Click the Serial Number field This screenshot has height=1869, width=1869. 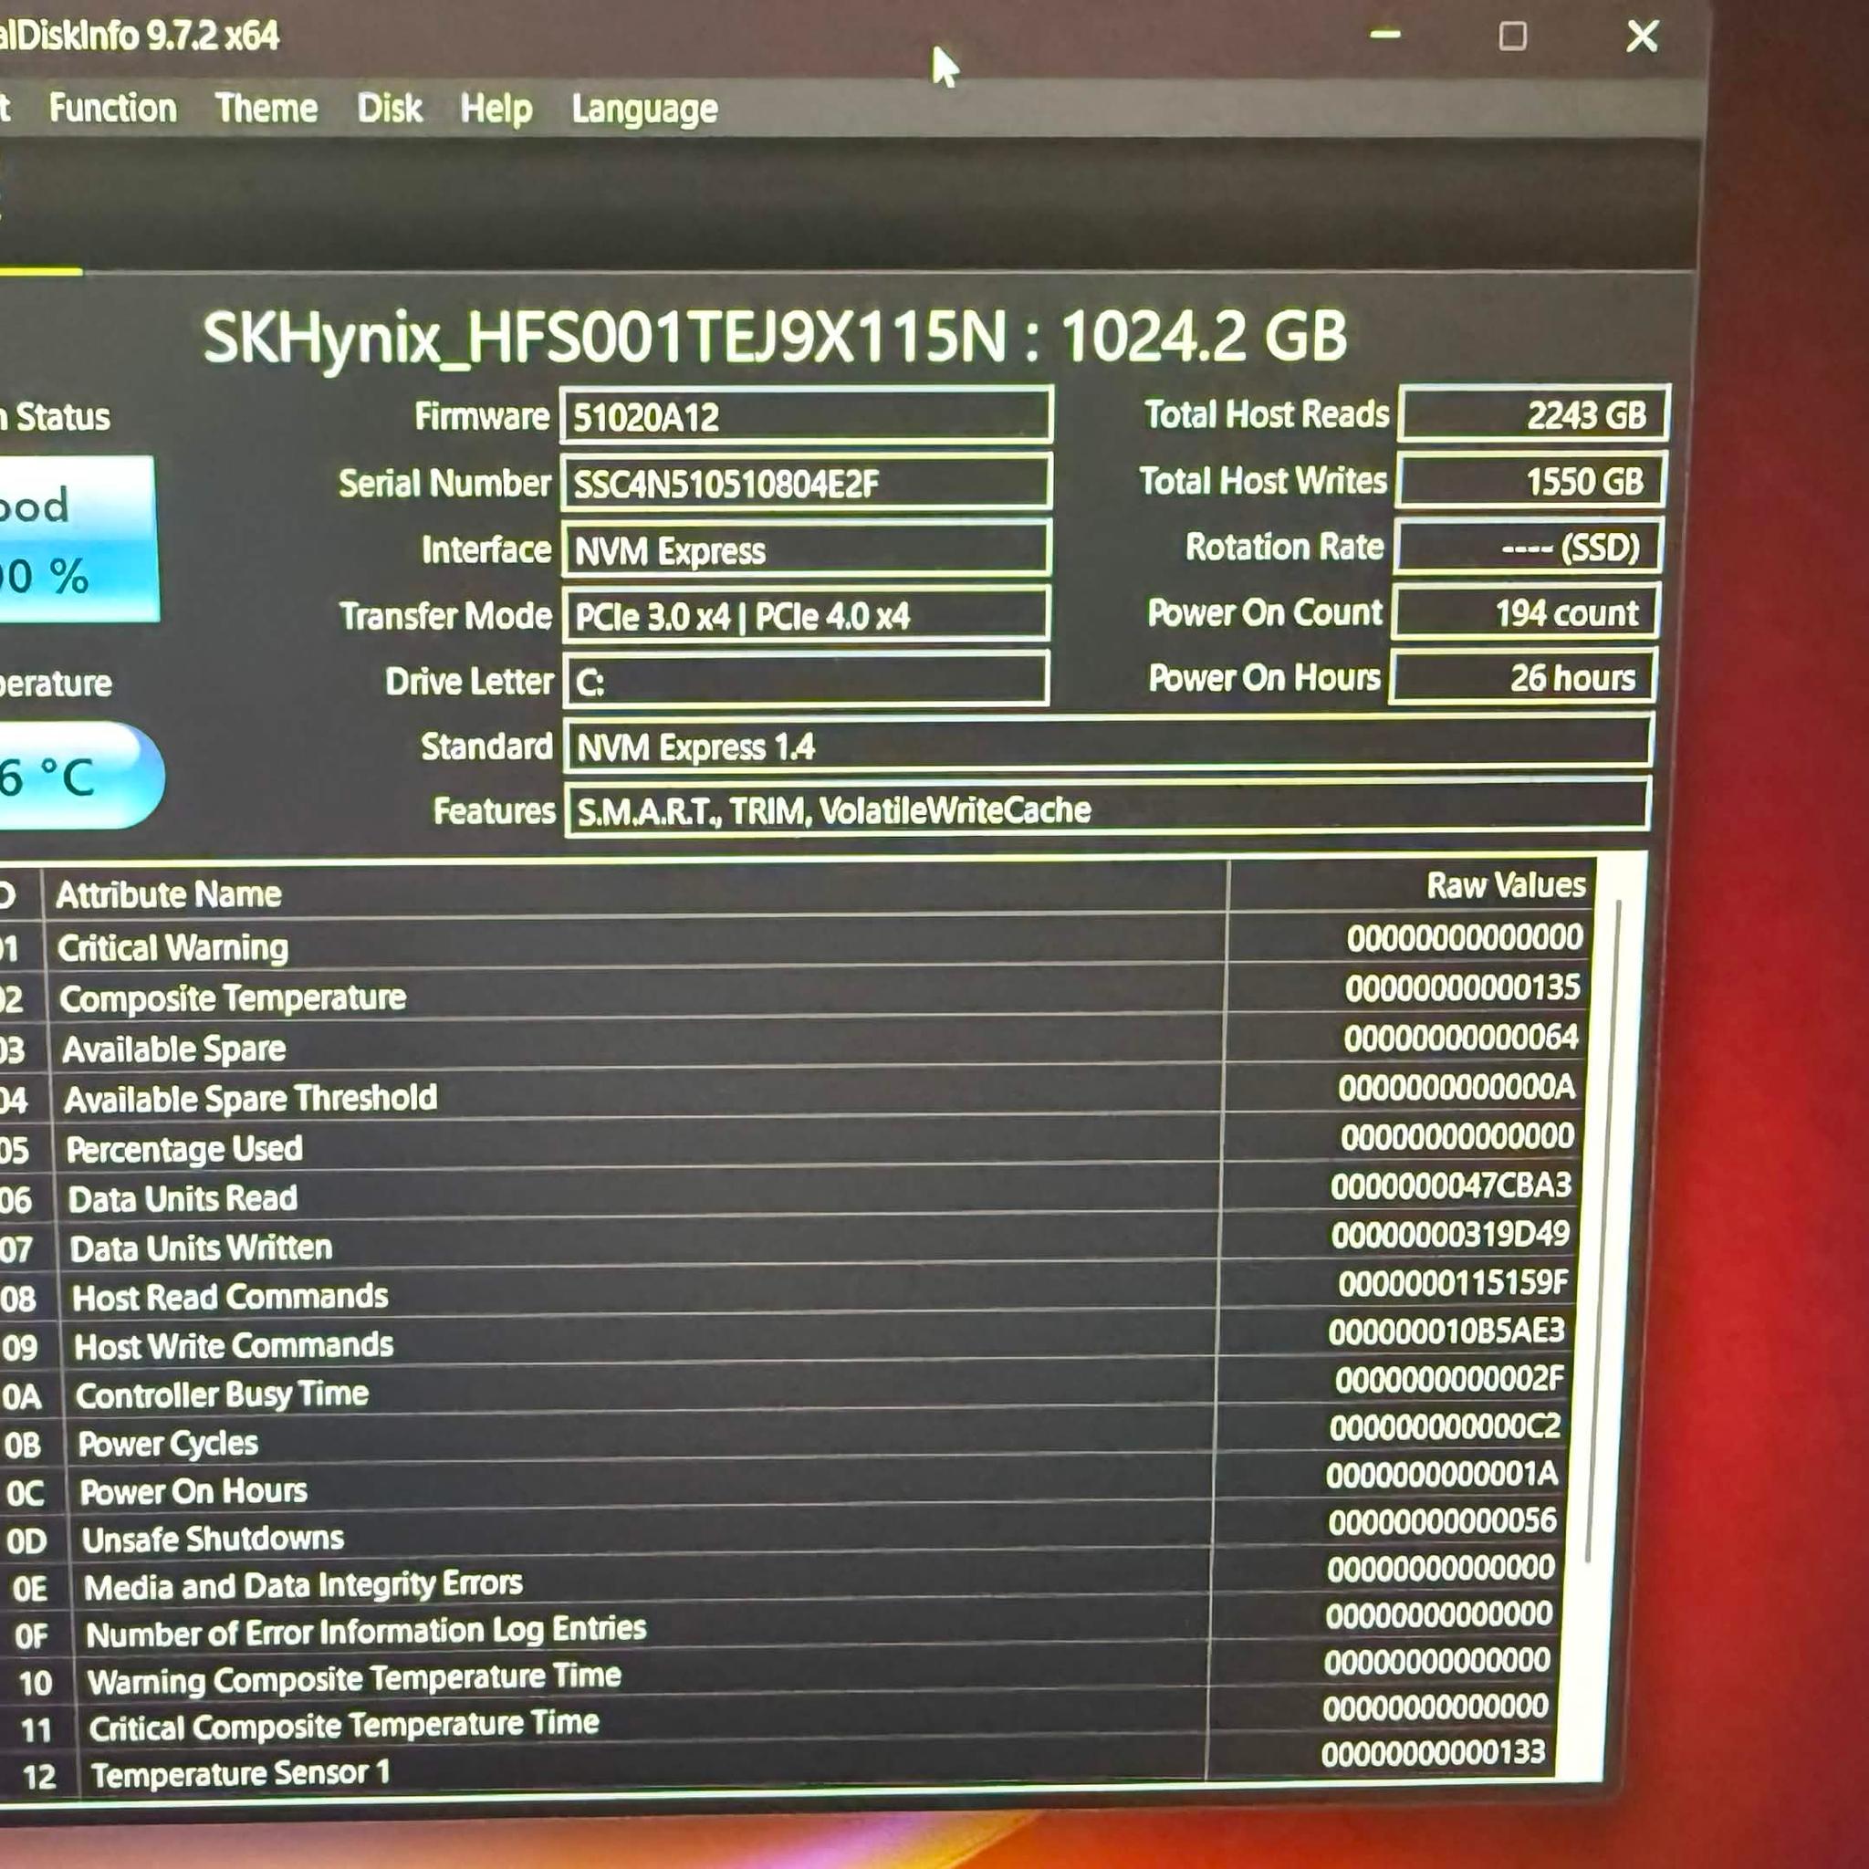click(x=806, y=483)
